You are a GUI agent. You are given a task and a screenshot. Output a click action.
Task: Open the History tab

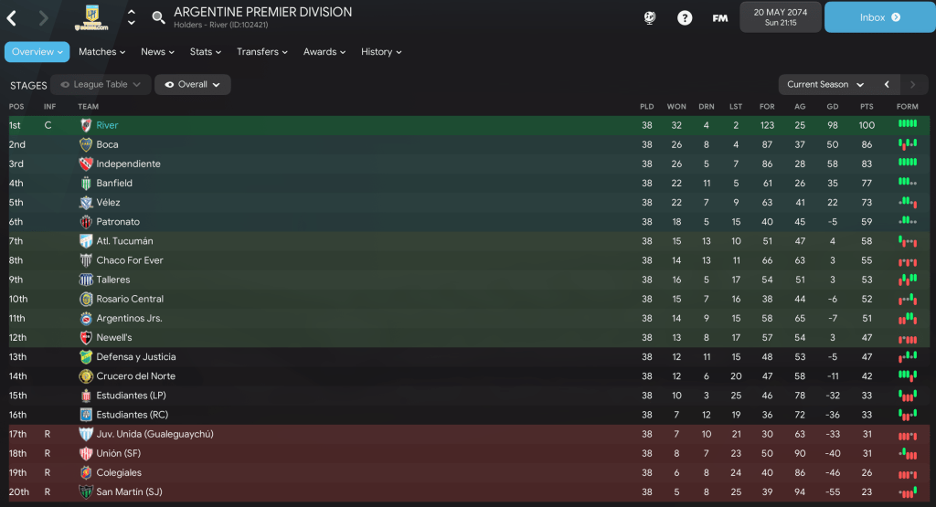pos(381,52)
